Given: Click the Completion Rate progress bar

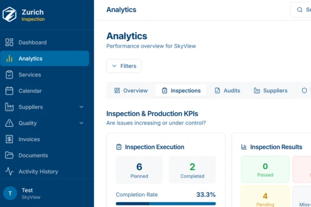Looking at the screenshot, I should click(x=166, y=203).
